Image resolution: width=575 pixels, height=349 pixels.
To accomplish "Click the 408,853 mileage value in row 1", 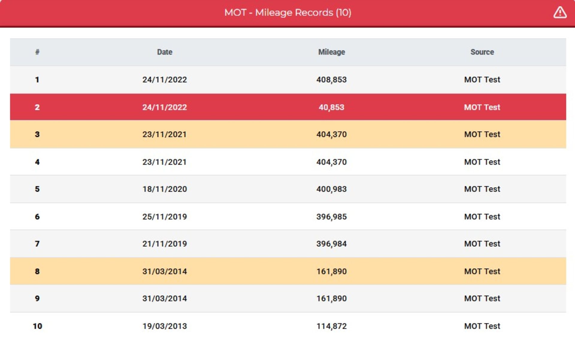I will [331, 80].
